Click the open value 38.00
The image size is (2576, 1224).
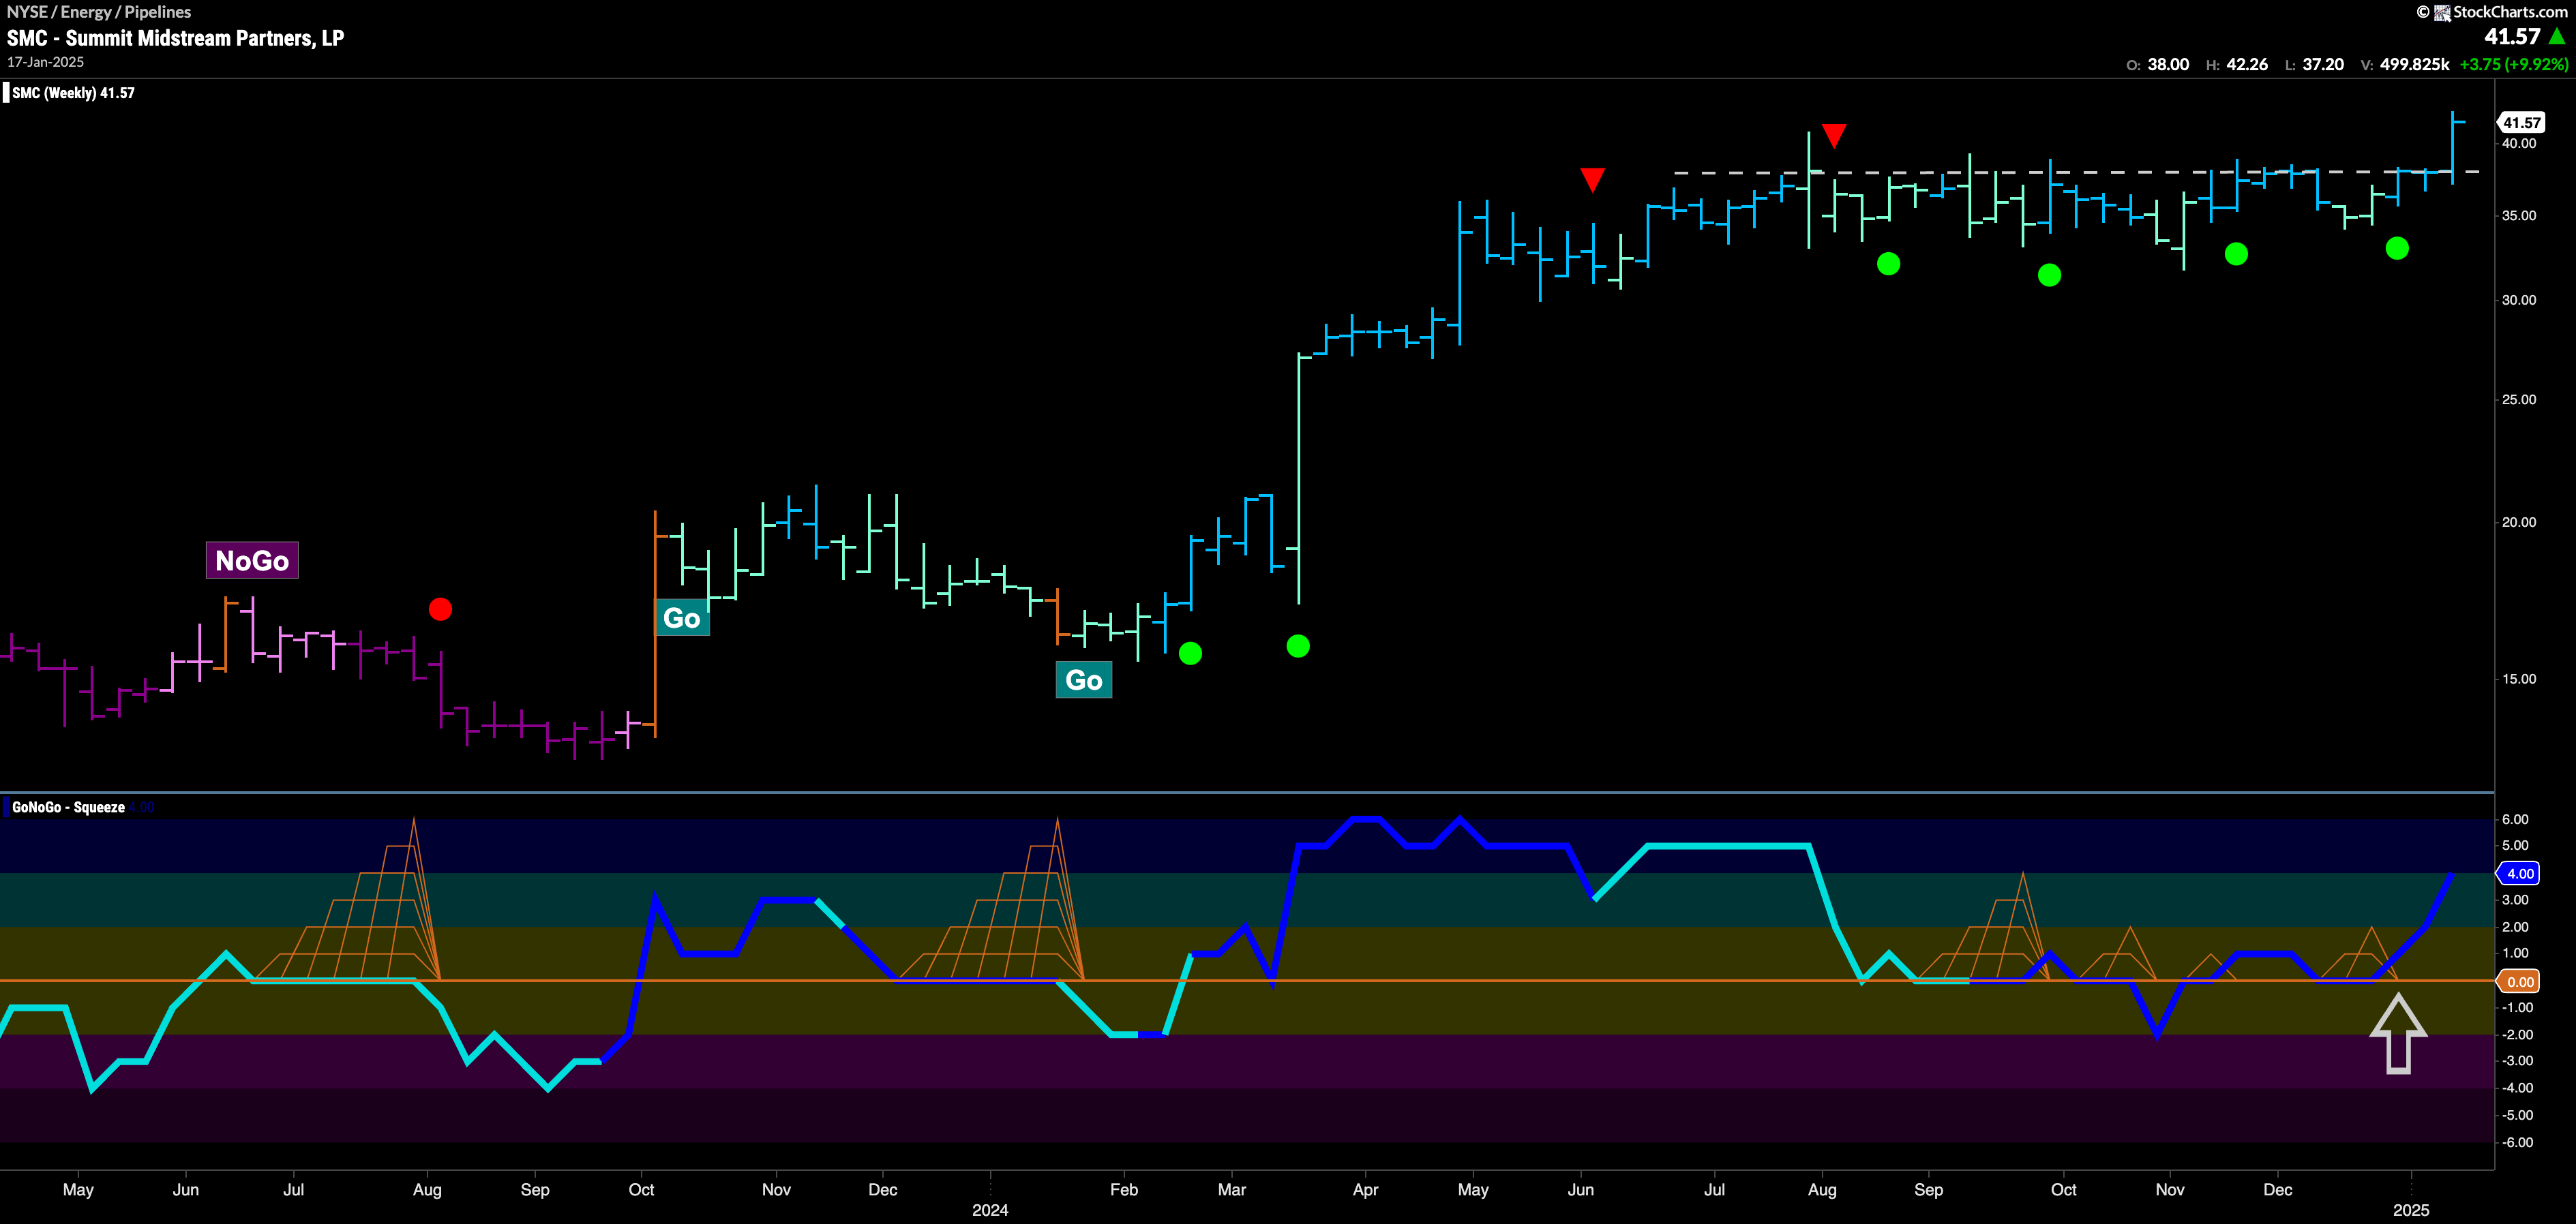[2168, 64]
